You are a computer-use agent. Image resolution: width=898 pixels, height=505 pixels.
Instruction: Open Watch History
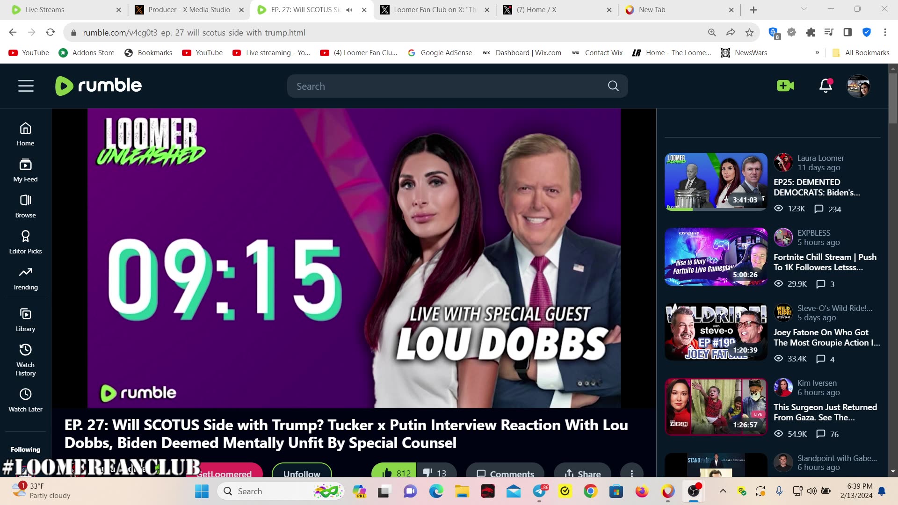click(x=25, y=359)
